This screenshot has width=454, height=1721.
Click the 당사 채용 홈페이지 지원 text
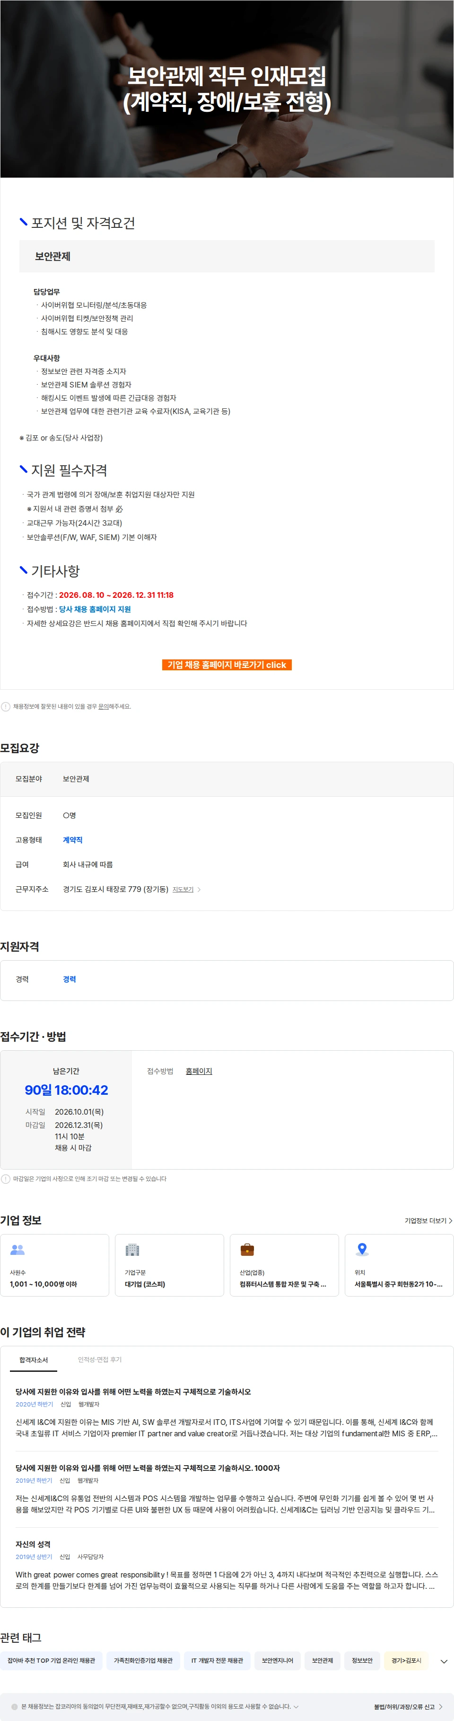[x=95, y=609]
